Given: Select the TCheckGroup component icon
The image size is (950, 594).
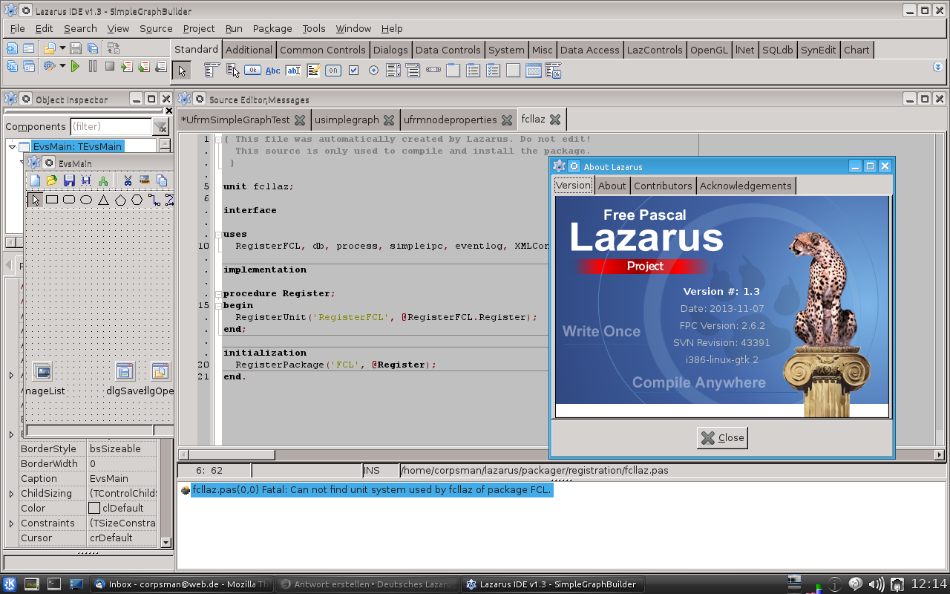Looking at the screenshot, I should [x=494, y=71].
